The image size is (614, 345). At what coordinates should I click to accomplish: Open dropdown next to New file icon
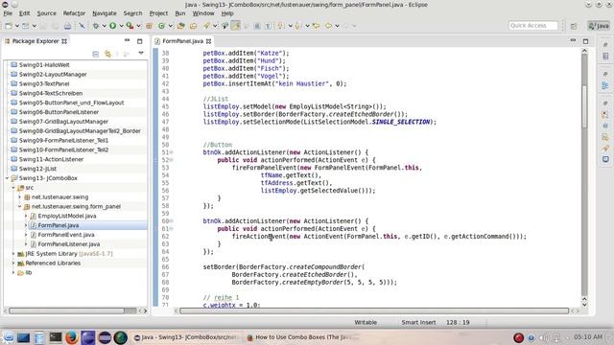[17, 26]
